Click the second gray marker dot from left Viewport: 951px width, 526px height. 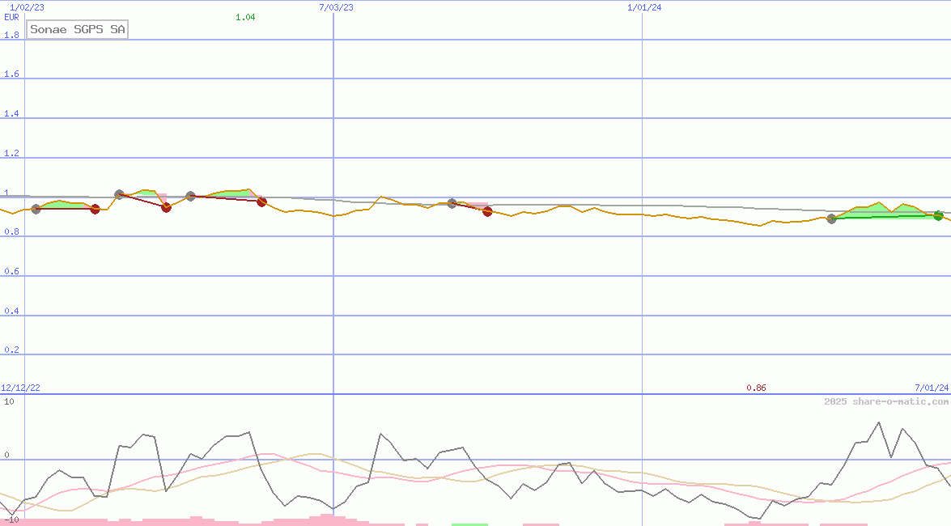[x=119, y=194]
